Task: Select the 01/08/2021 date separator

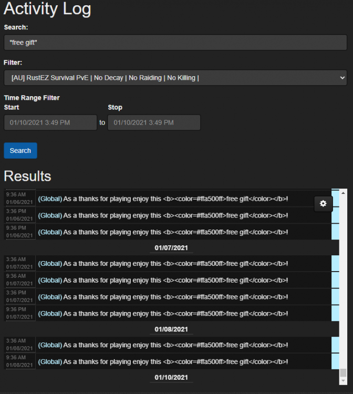Action: pos(171,329)
